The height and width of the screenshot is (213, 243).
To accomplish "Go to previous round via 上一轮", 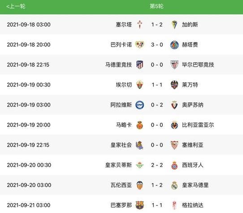I will (16, 7).
